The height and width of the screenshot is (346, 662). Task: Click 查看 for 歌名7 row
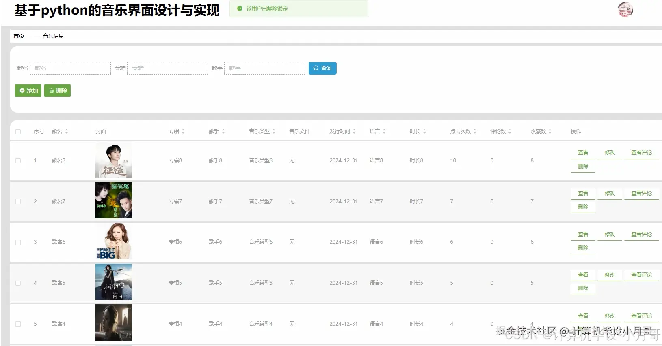583,193
